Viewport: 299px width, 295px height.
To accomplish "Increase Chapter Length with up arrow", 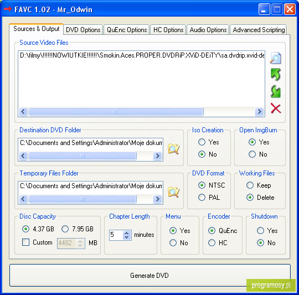I will (127, 233).
